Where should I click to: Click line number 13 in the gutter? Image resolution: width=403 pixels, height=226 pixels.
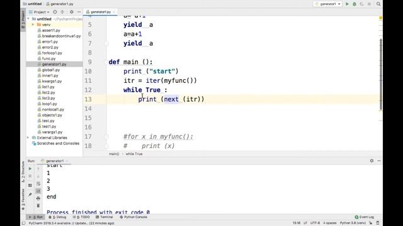click(x=88, y=99)
